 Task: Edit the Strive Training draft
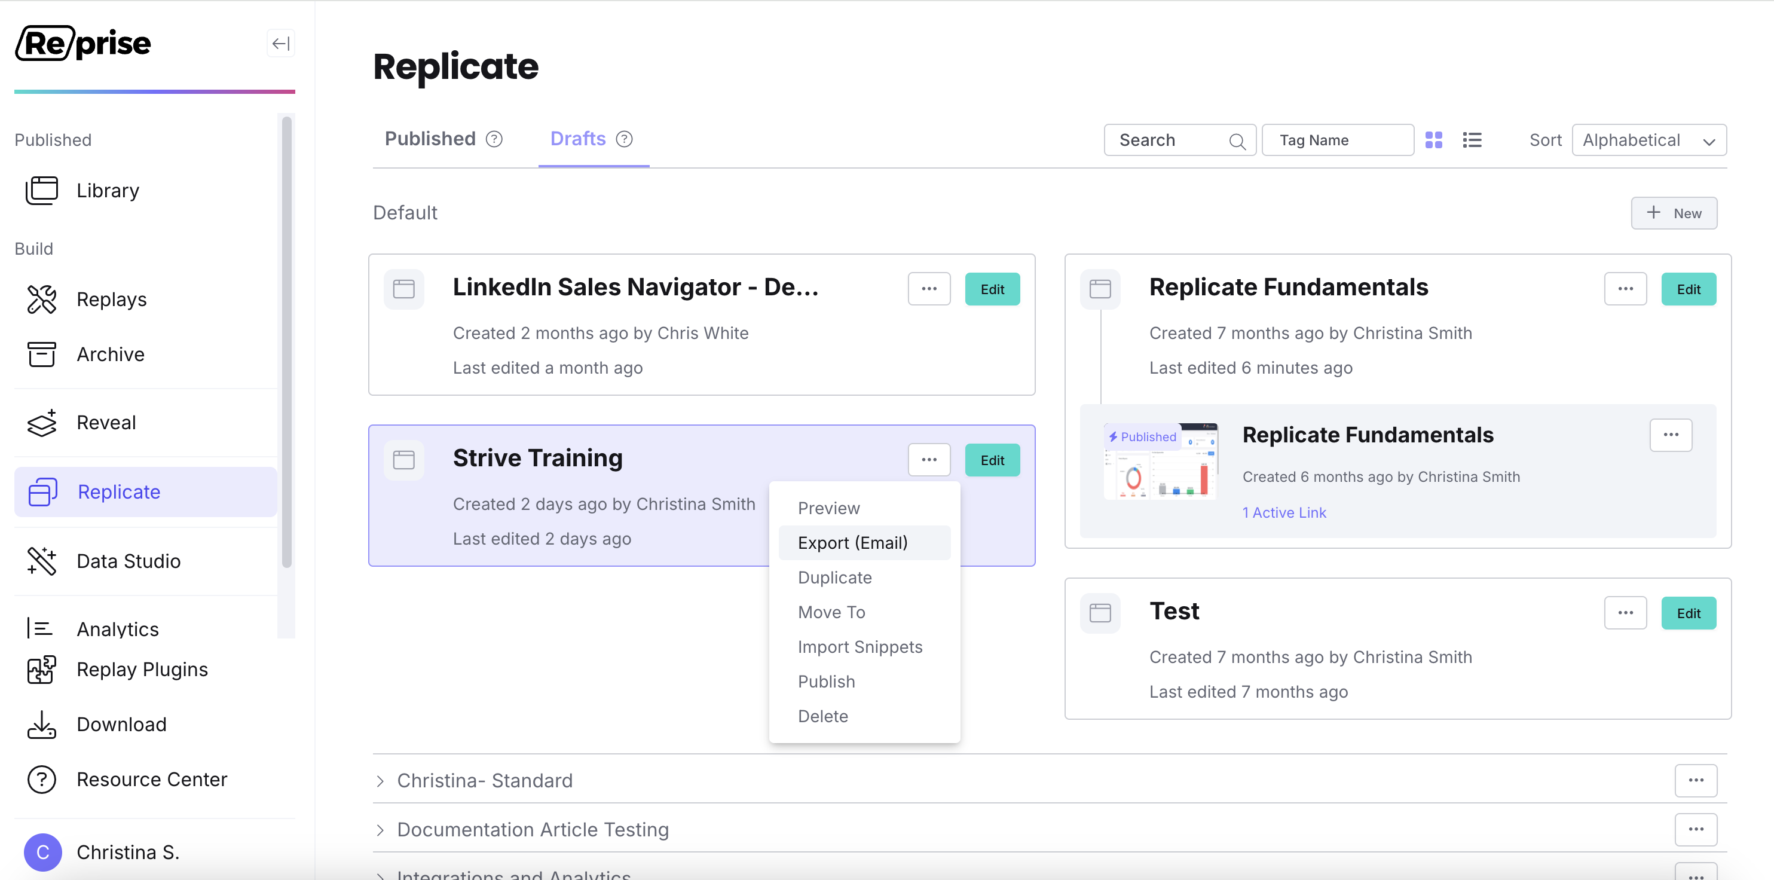pyautogui.click(x=992, y=460)
